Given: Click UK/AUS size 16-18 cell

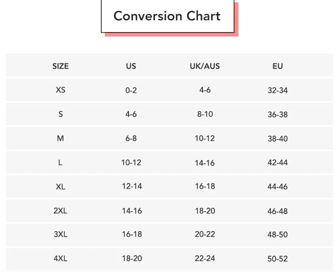Looking at the screenshot, I should click(205, 187).
